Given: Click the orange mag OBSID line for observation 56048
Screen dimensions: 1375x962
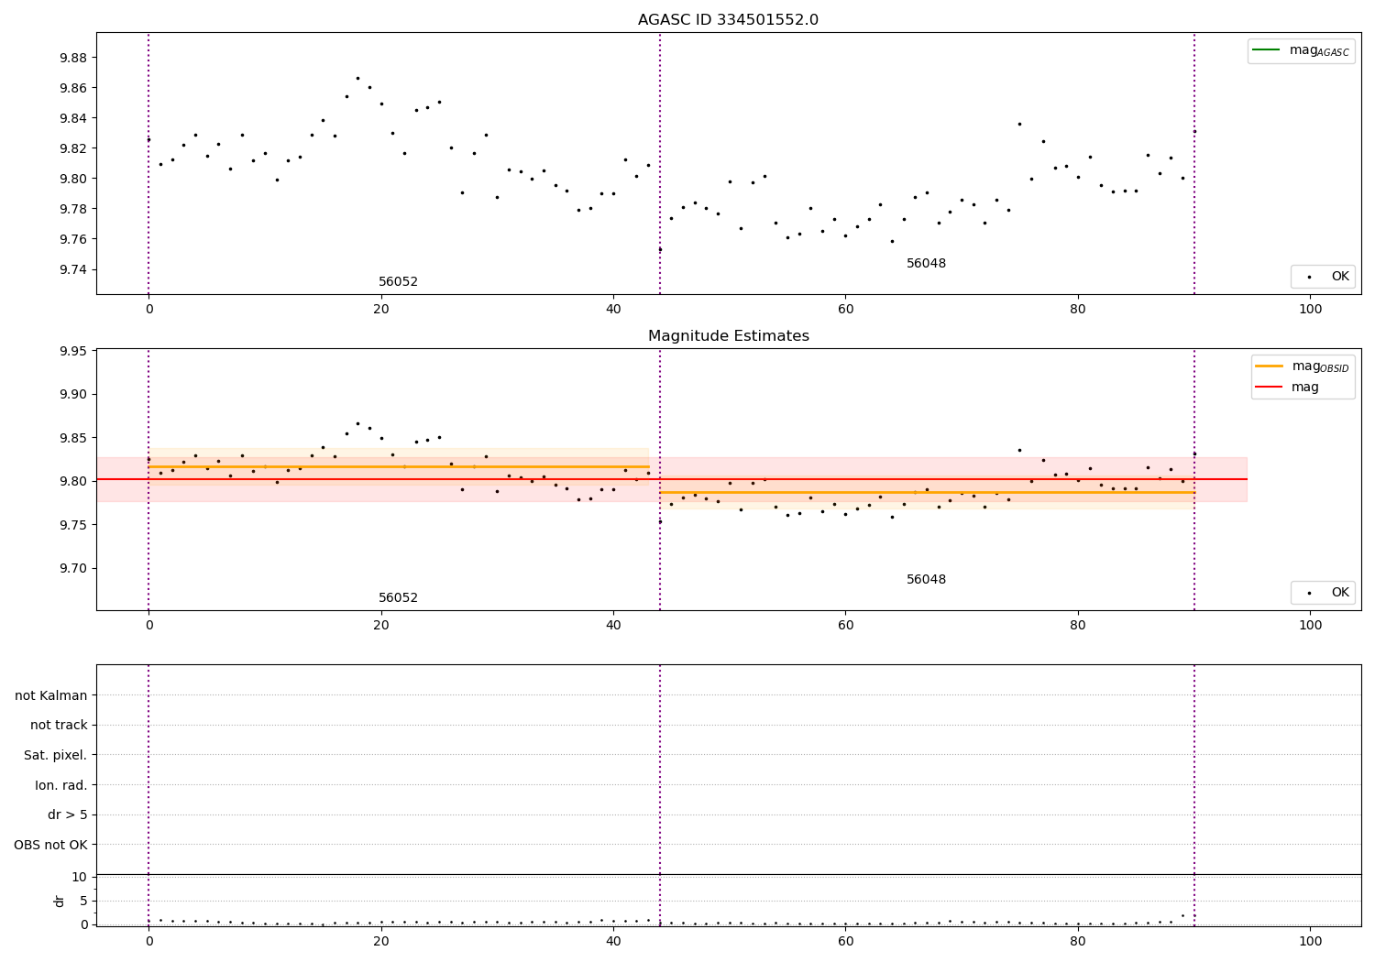Looking at the screenshot, I should pos(927,492).
